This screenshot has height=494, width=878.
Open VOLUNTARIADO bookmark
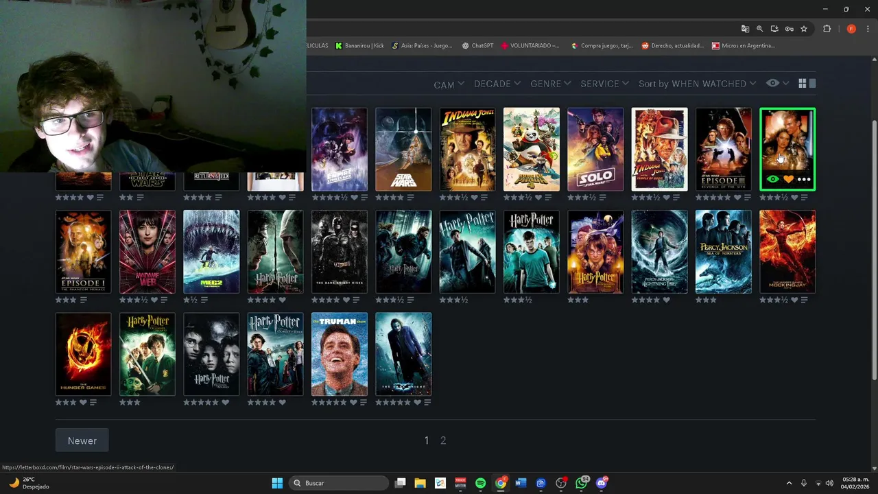530,46
